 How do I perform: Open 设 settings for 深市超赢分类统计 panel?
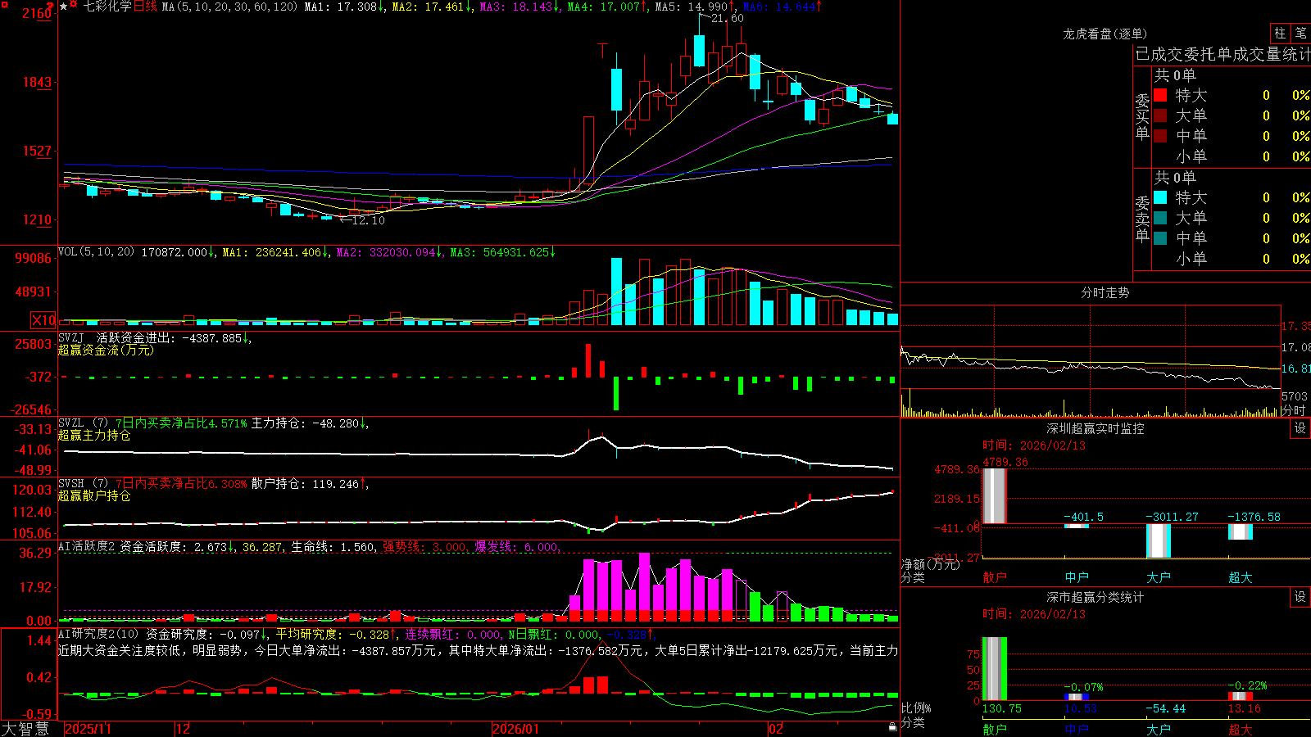click(x=1300, y=597)
